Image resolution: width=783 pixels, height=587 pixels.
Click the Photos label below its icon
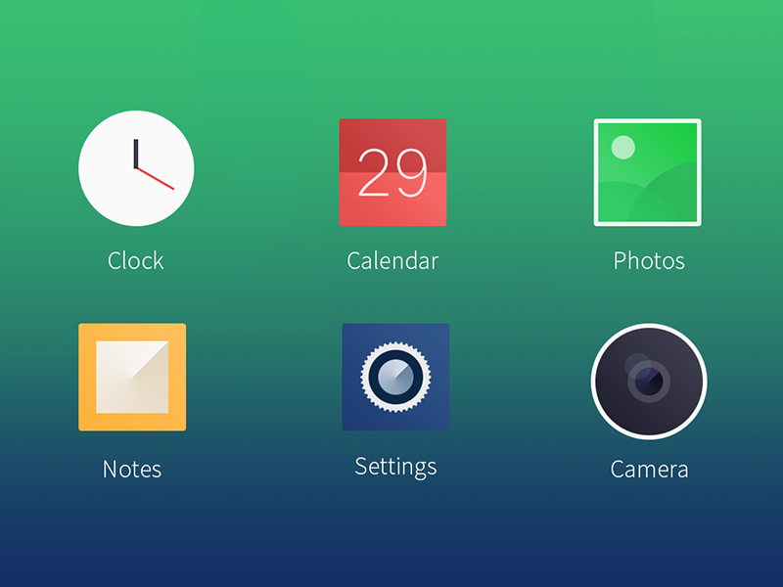point(648,260)
